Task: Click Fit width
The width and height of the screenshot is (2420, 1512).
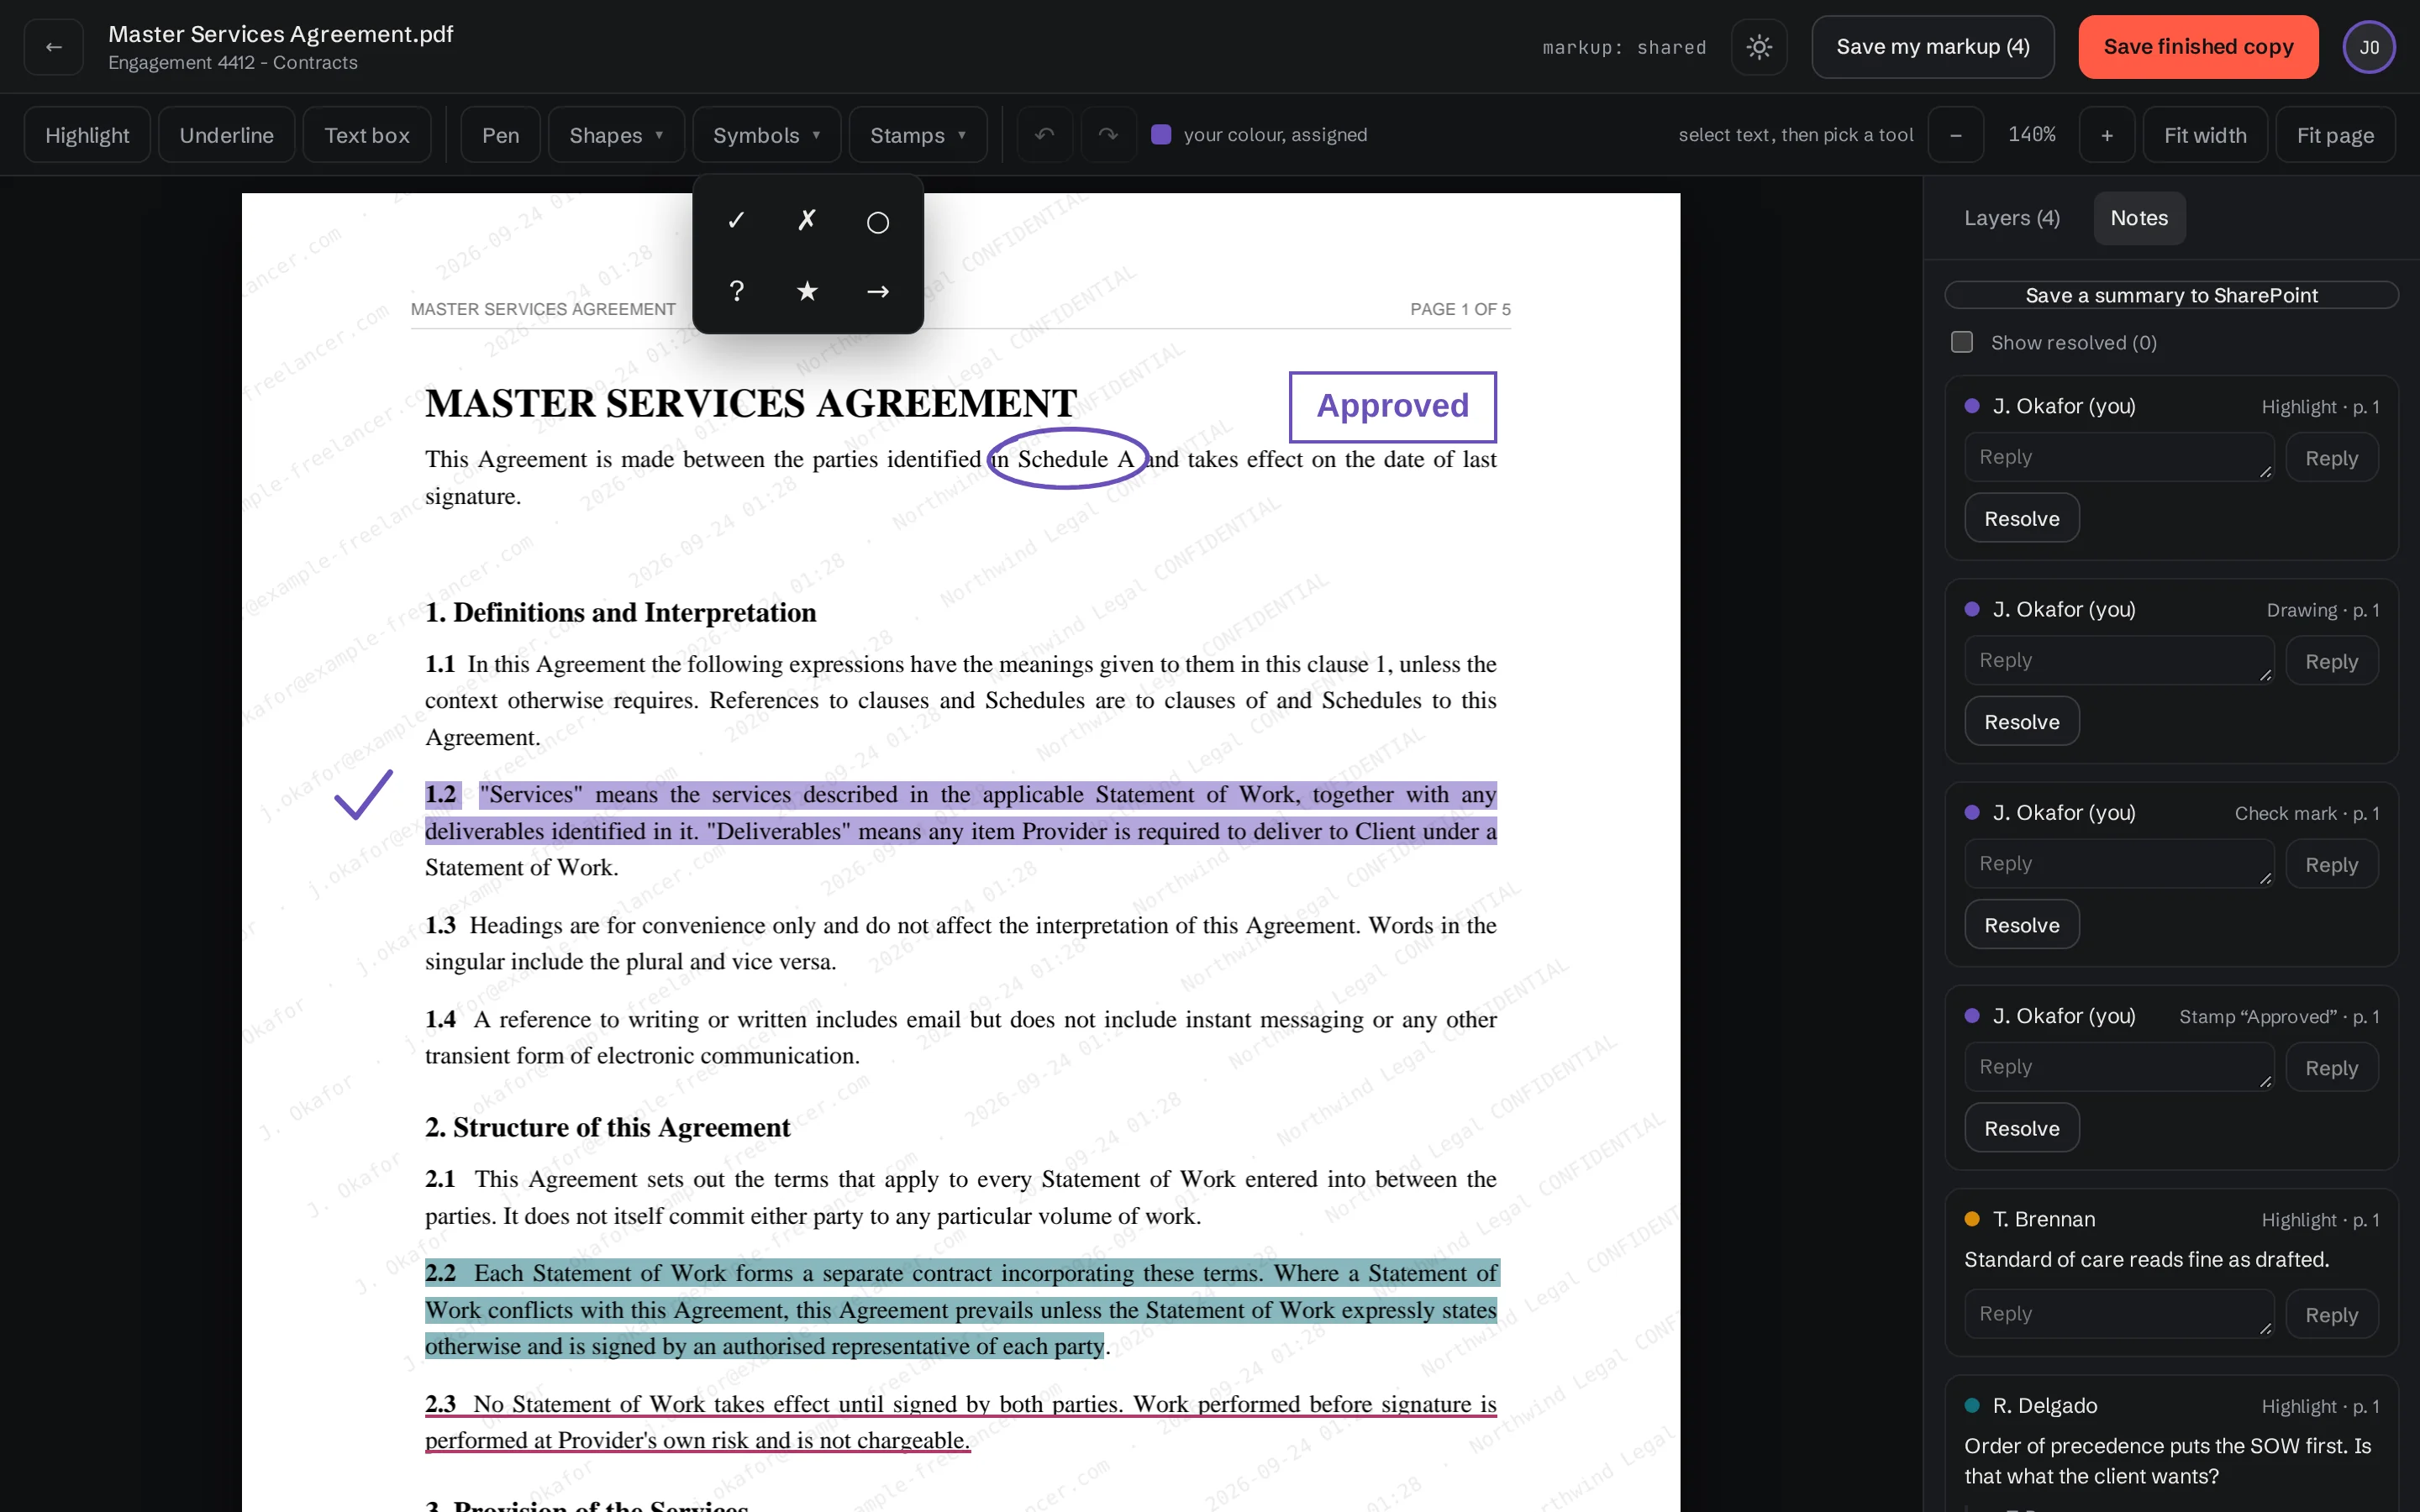Action: tap(2205, 134)
